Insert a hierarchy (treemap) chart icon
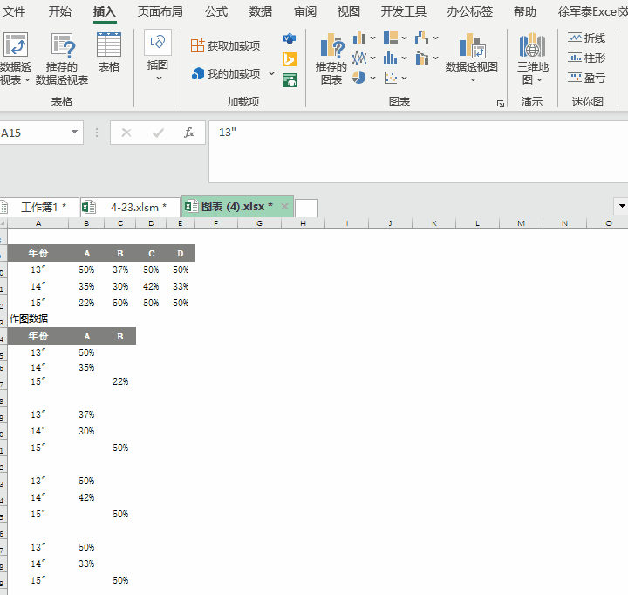Screen dimensions: 628x595 click(x=391, y=38)
